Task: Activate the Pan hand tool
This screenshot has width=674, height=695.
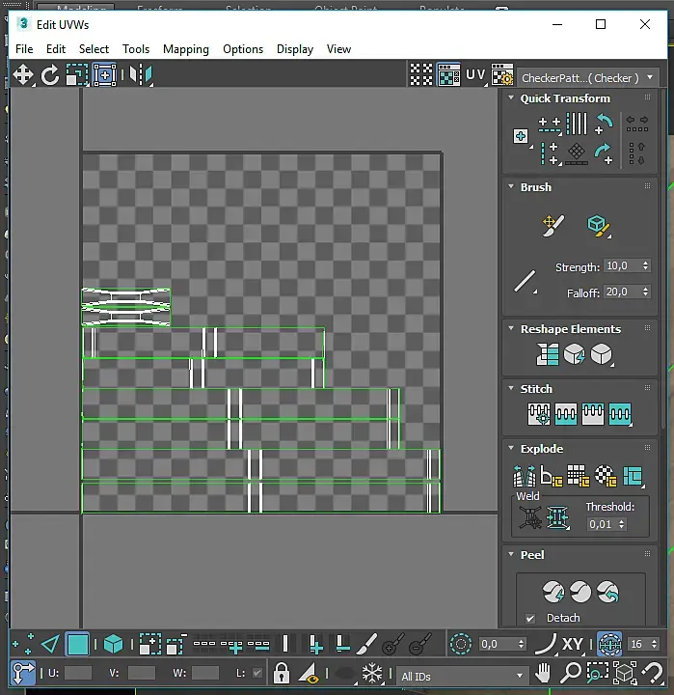Action: (543, 673)
